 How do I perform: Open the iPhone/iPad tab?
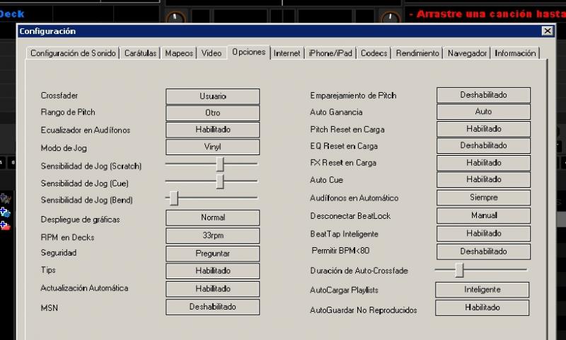[330, 53]
